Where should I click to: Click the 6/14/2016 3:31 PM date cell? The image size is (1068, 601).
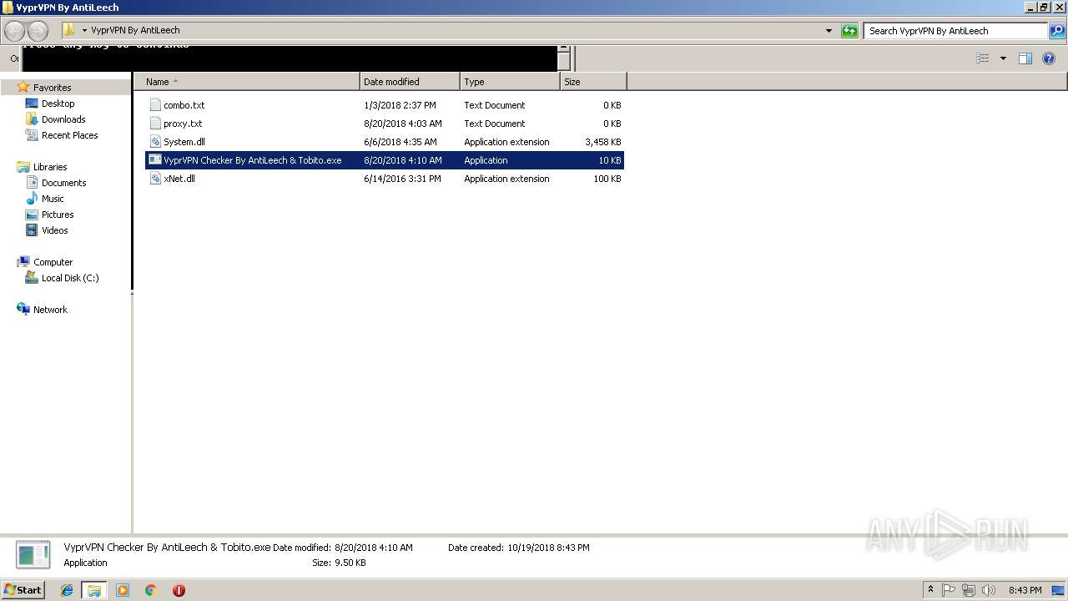click(x=402, y=179)
